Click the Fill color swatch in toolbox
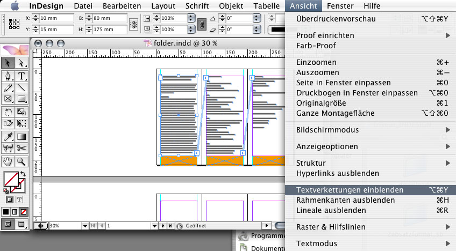This screenshot has width=456, height=251. [x=10, y=178]
